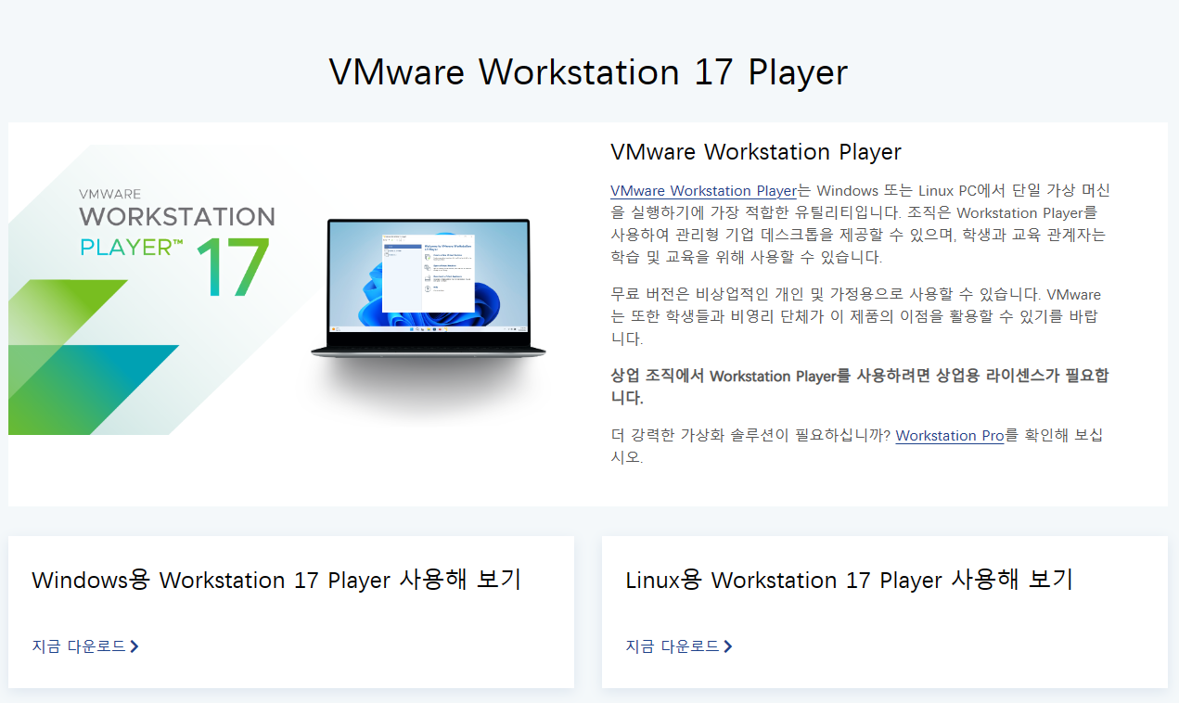Click the chevron arrow beside the Windows download link
The height and width of the screenshot is (703, 1179).
(135, 646)
